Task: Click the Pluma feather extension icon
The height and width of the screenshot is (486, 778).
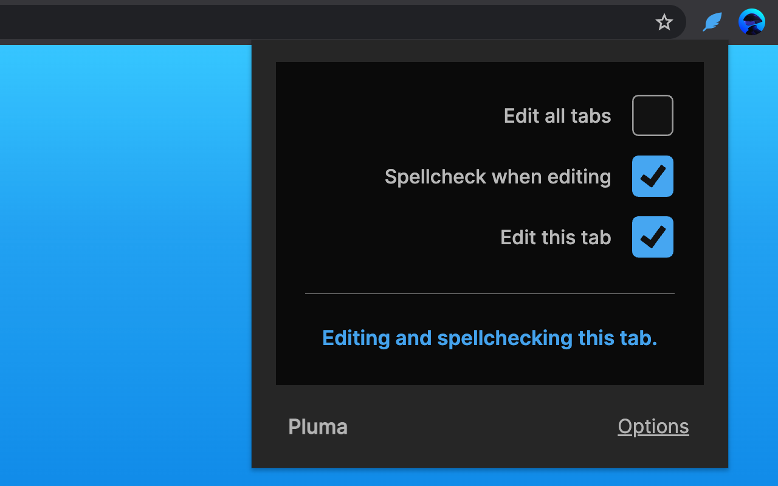Action: click(x=712, y=22)
